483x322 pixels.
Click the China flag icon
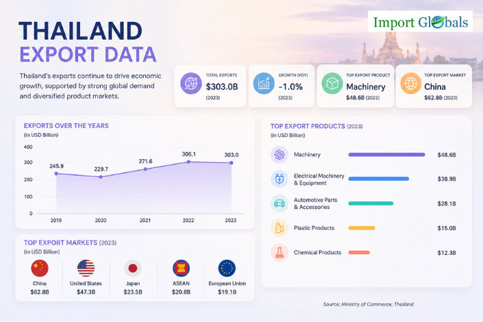tap(40, 268)
